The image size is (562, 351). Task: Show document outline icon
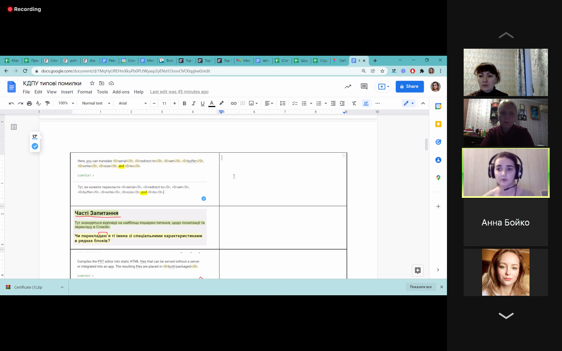[x=14, y=127]
